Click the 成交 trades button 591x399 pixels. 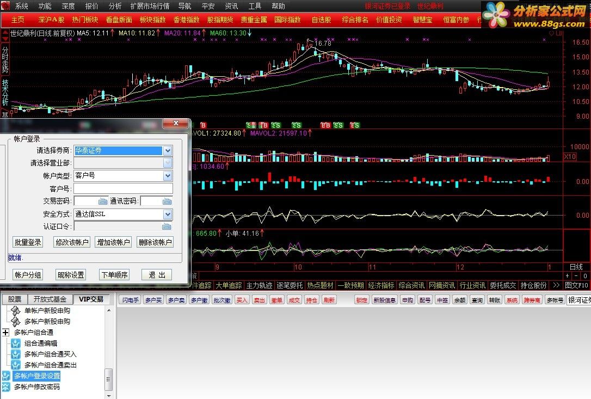coord(294,300)
